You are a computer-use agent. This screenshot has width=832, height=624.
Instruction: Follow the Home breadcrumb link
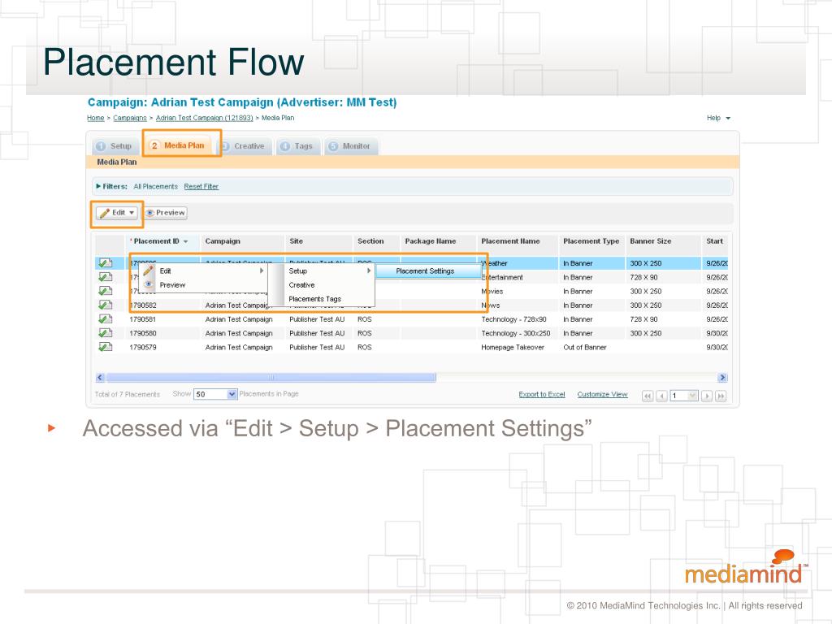[x=96, y=118]
